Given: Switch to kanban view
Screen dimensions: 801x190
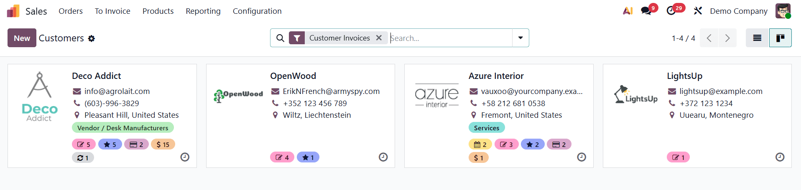Looking at the screenshot, I should coord(780,38).
